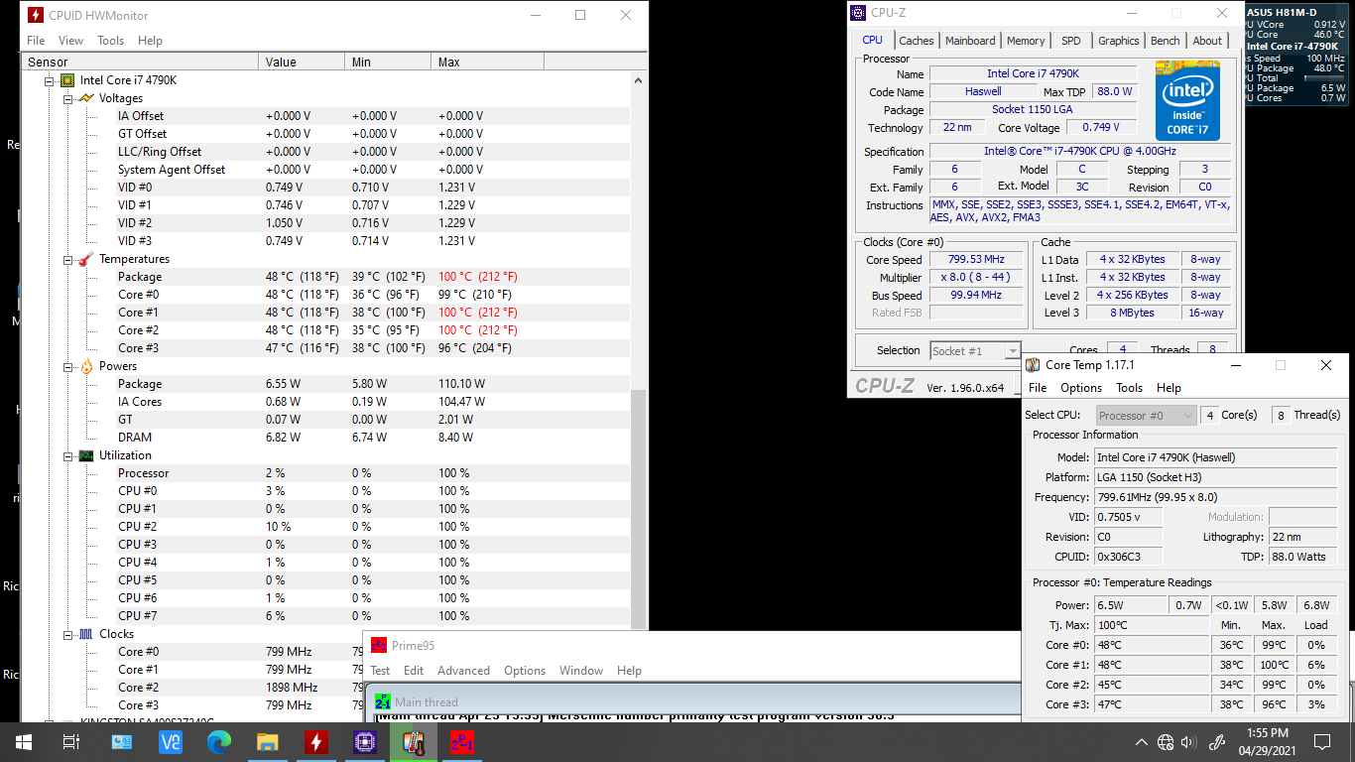Switch to the SPD tab in CPU-Z
Screen dimensions: 1355x762
[x=1071, y=41]
